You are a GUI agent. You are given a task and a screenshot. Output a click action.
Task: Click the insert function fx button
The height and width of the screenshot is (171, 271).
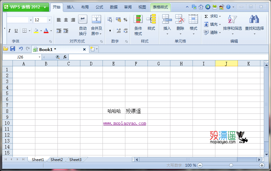65,57
